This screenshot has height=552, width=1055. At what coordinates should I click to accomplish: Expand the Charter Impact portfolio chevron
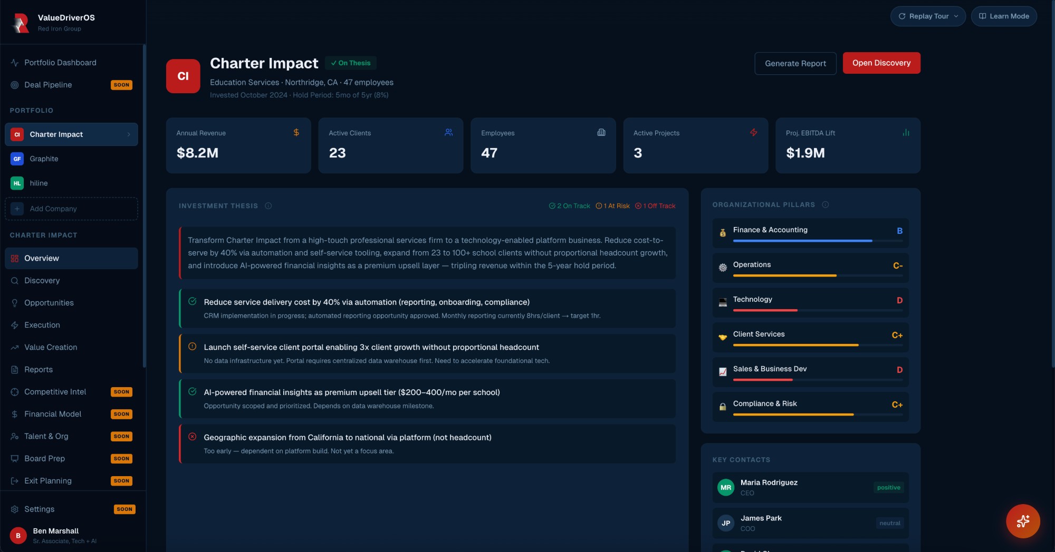point(129,134)
